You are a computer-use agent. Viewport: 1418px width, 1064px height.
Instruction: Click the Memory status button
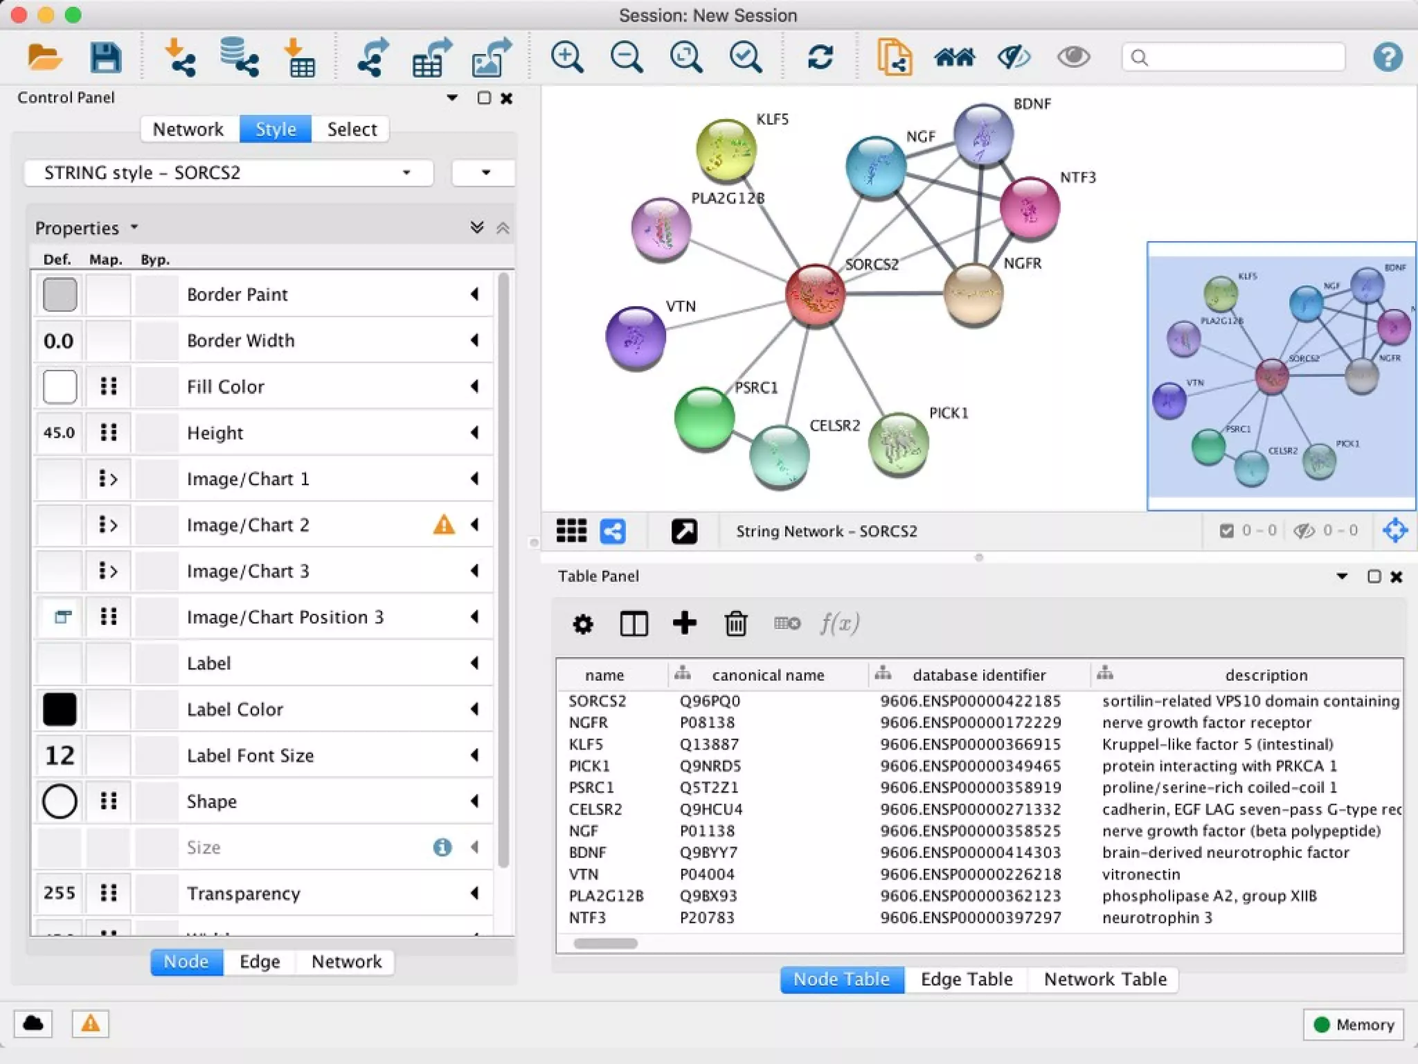pyautogui.click(x=1353, y=1025)
